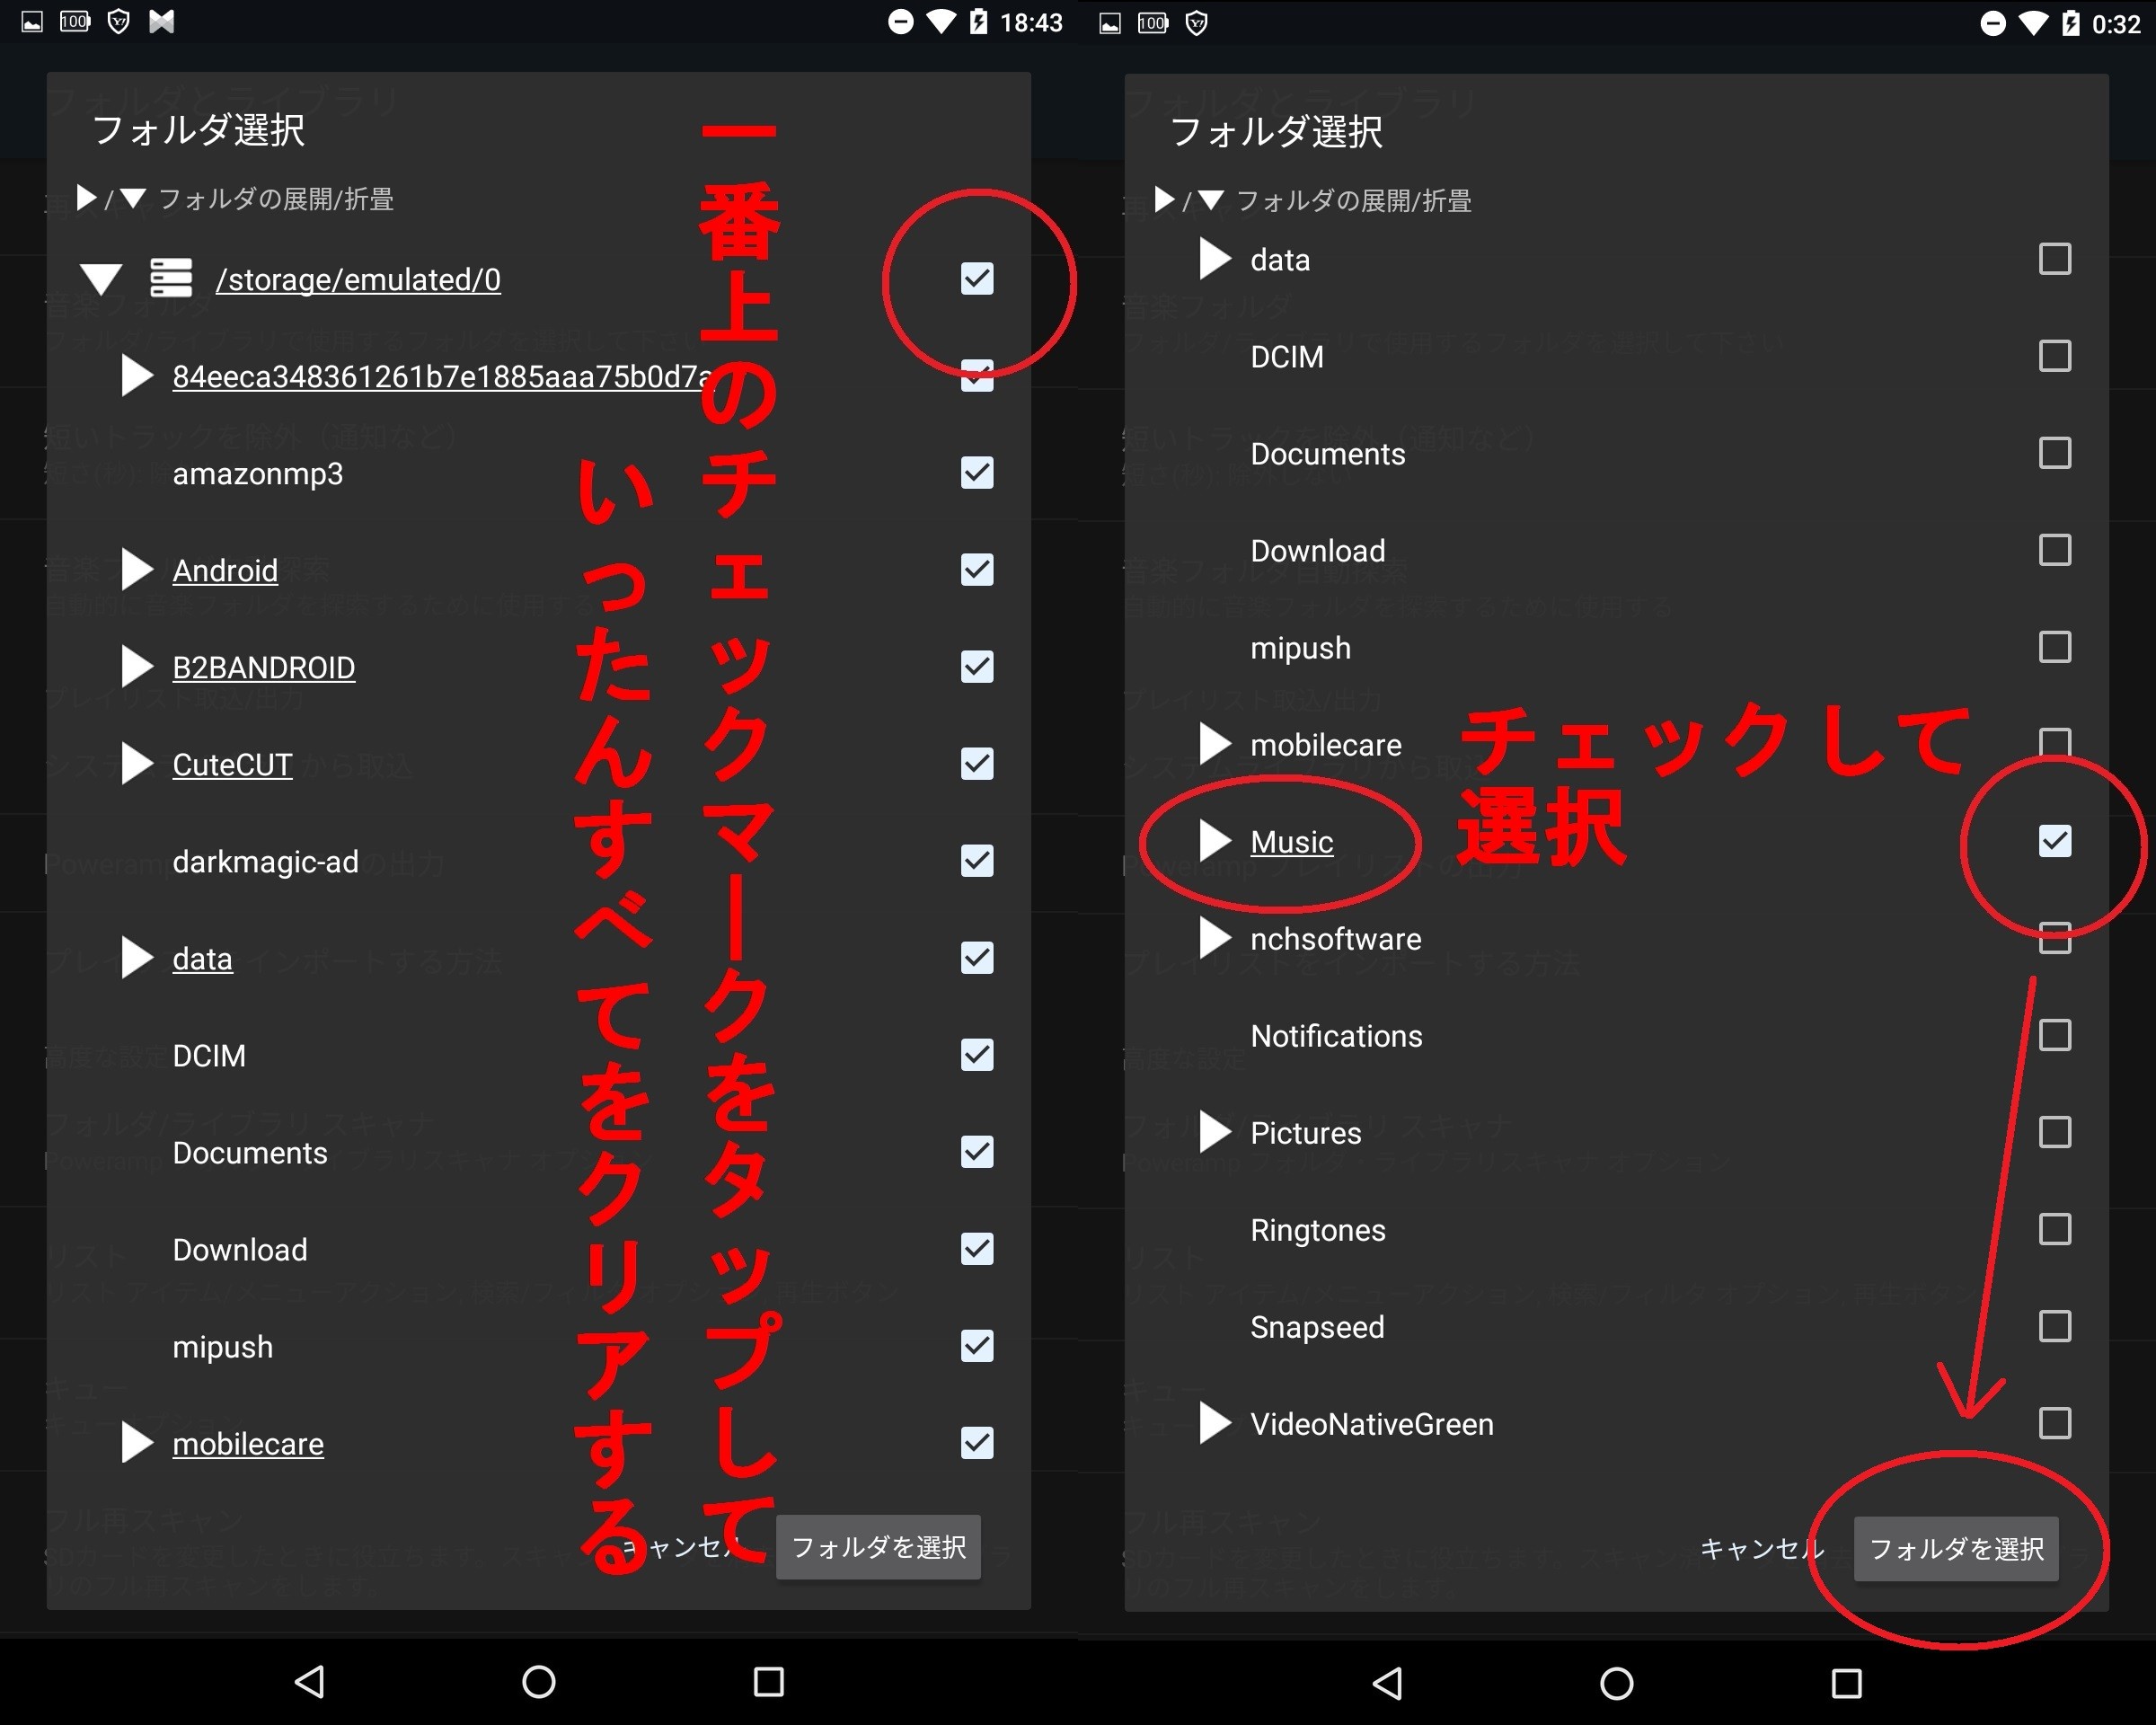Expand the VideoNativeGreen folder arrow
2156x1725 pixels.
click(x=1214, y=1423)
